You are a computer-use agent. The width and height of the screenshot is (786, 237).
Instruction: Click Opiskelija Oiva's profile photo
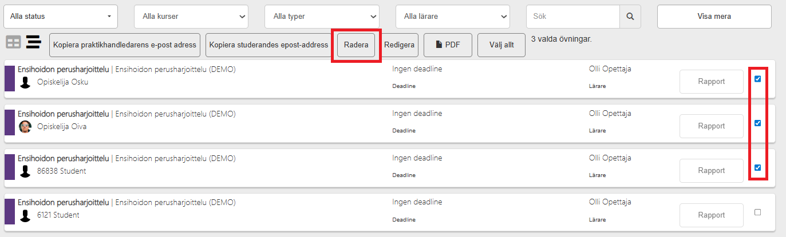[x=25, y=127]
